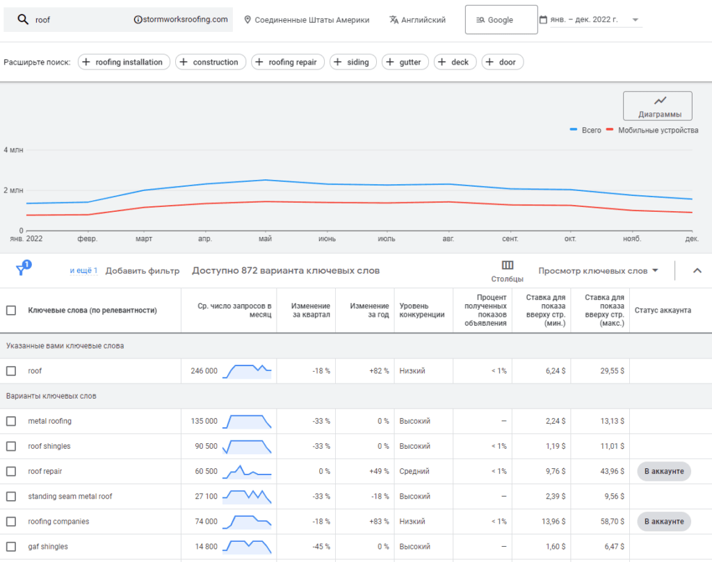This screenshot has height=562, width=712.
Task: Check the roof keyword checkbox
Action: tap(11, 371)
